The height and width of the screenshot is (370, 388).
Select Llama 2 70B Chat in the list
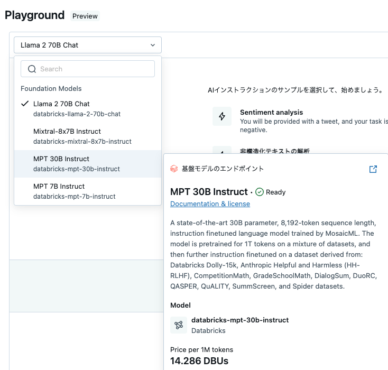(88, 109)
